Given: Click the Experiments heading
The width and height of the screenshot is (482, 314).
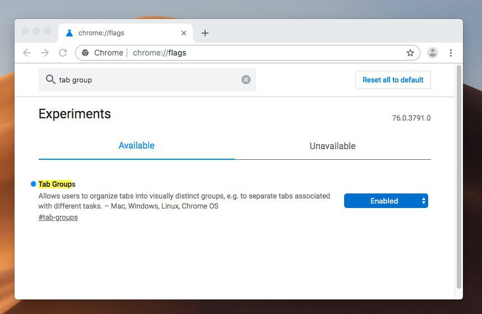Looking at the screenshot, I should click(x=75, y=114).
